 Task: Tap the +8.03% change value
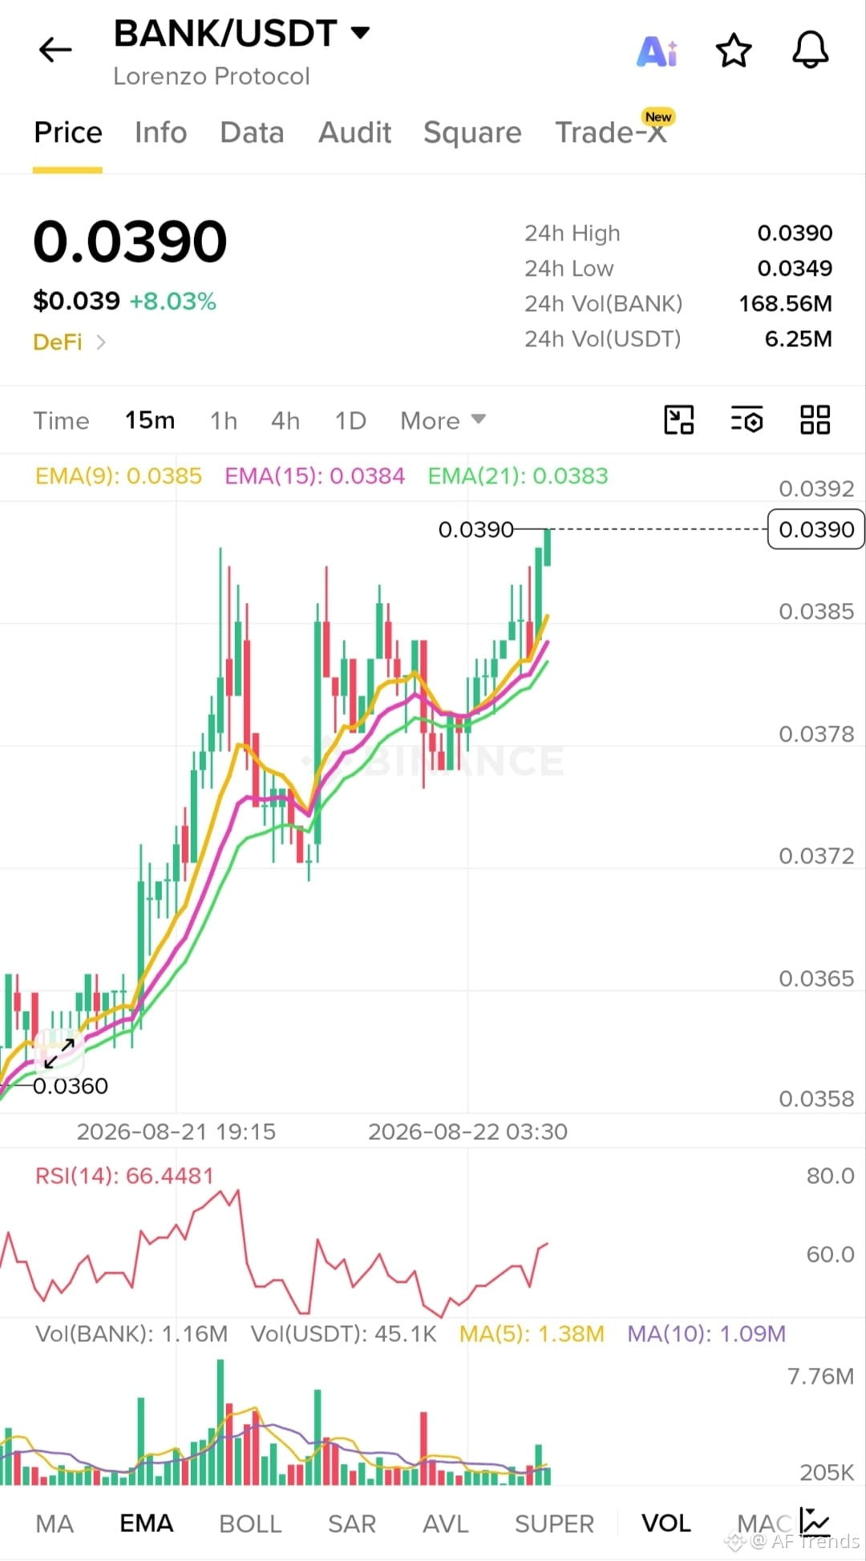tap(173, 301)
